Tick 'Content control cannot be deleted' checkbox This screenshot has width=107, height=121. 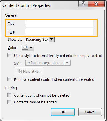pyautogui.click(x=10, y=95)
